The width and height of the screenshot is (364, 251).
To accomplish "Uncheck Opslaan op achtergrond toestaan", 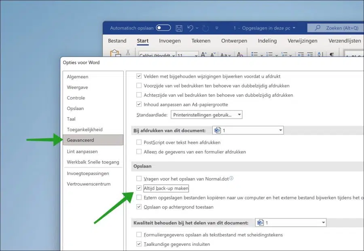I will [139, 206].
